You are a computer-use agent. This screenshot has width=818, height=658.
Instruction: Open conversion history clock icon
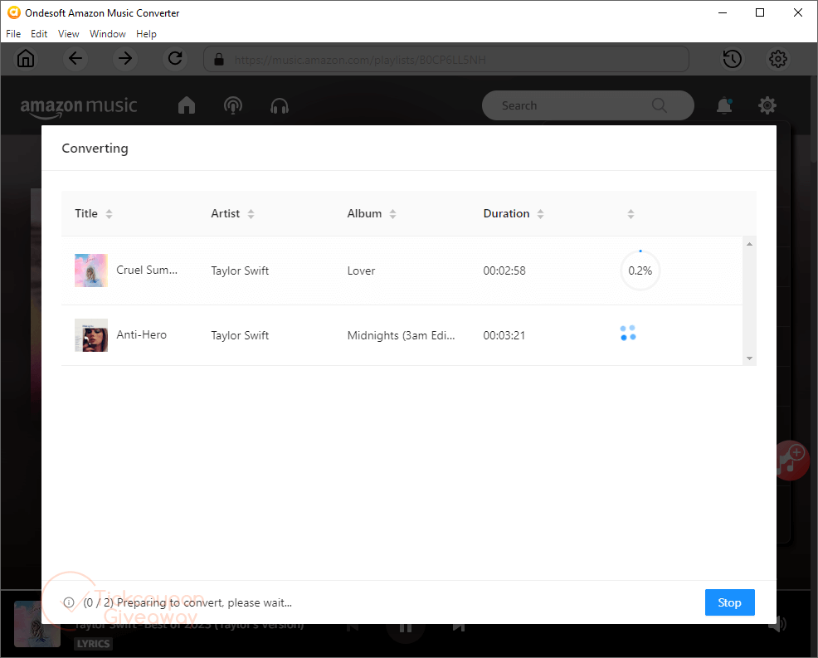(732, 59)
